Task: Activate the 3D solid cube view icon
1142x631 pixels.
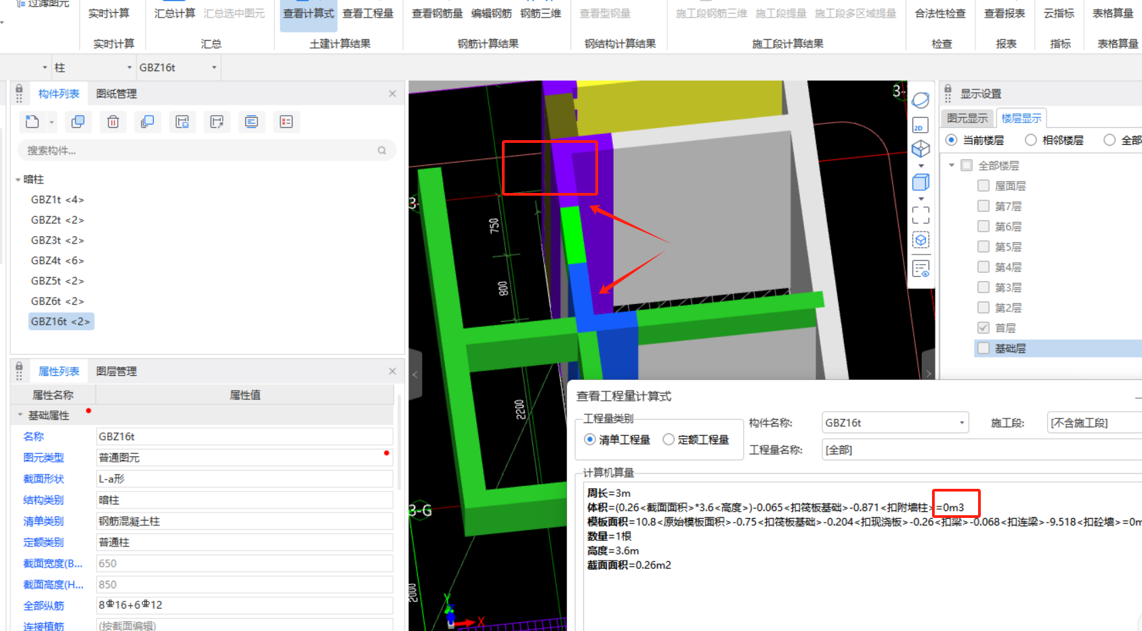Action: [921, 181]
